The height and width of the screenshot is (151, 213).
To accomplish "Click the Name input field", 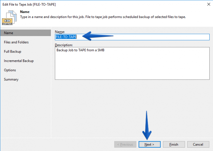I will click(x=132, y=37).
